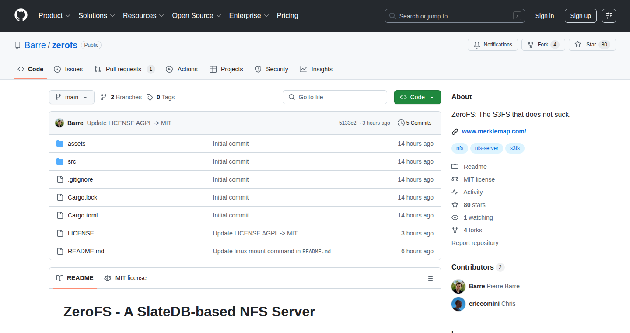Click the LICENSE file icon
The image size is (630, 333).
click(x=60, y=233)
